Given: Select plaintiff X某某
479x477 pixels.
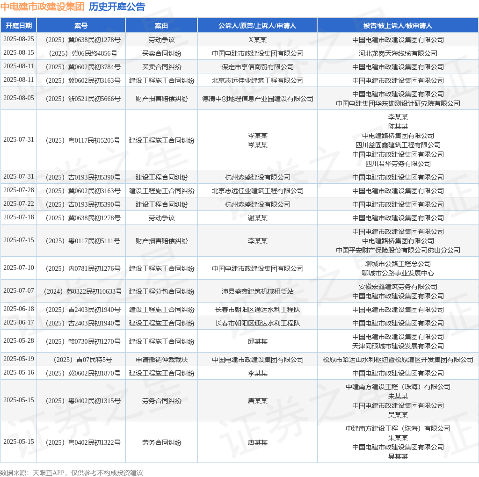Looking at the screenshot, I should [258, 40].
